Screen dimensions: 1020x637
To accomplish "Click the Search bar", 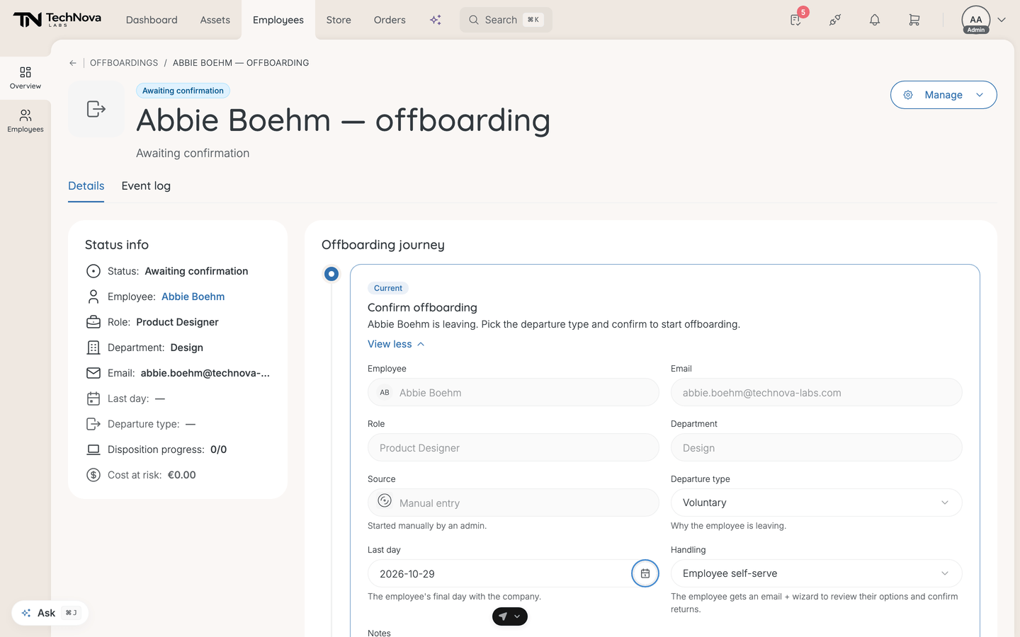I will pyautogui.click(x=506, y=20).
